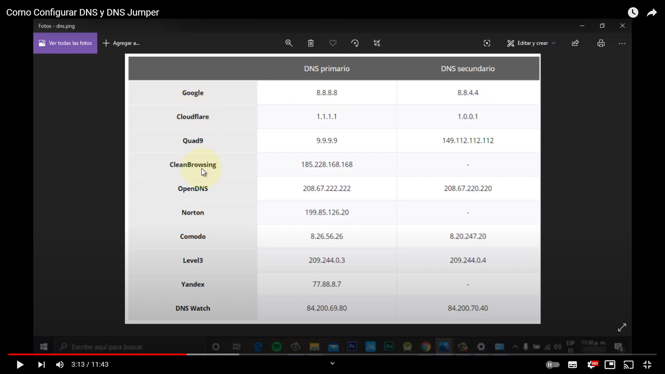Open the three-dots more options menu
Viewport: 665px width, 374px height.
pos(622,43)
